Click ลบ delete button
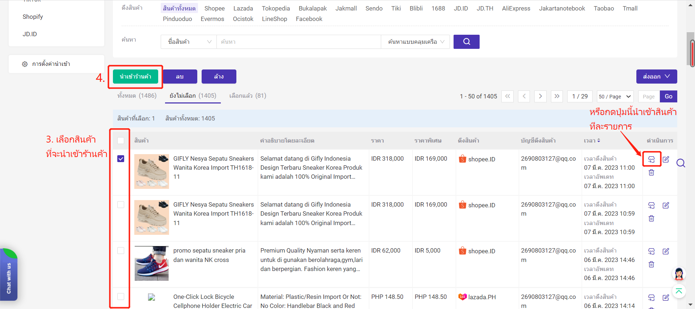Screen dimensions: 695x309 pyautogui.click(x=180, y=76)
